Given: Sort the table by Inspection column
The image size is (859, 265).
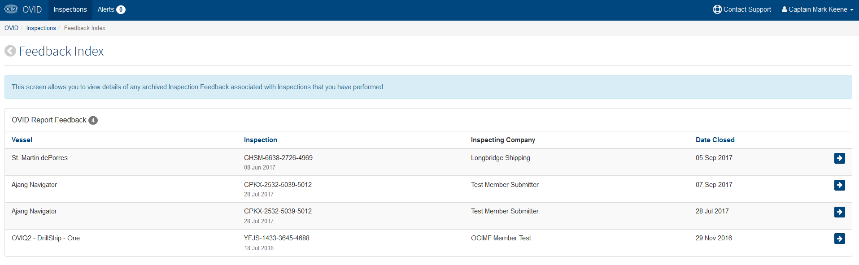Looking at the screenshot, I should pos(261,140).
